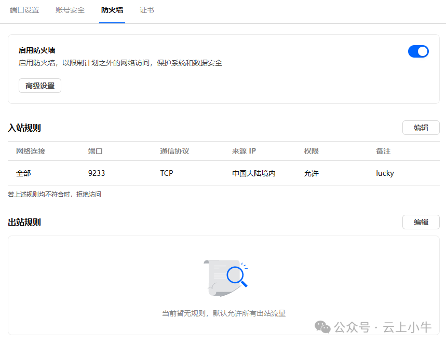Click 编辑 button for 入站规则
This screenshot has height=345, width=446.
421,128
